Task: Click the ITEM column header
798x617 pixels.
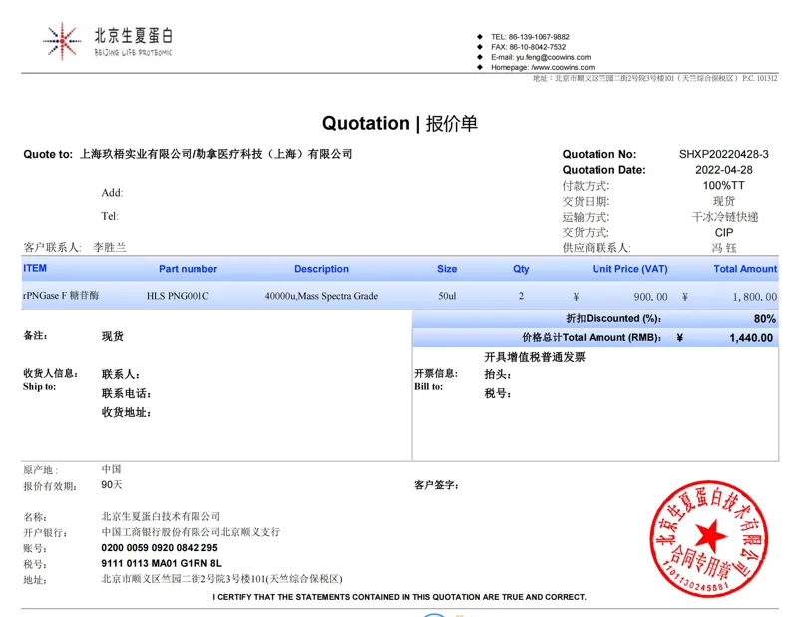Action: pyautogui.click(x=35, y=268)
